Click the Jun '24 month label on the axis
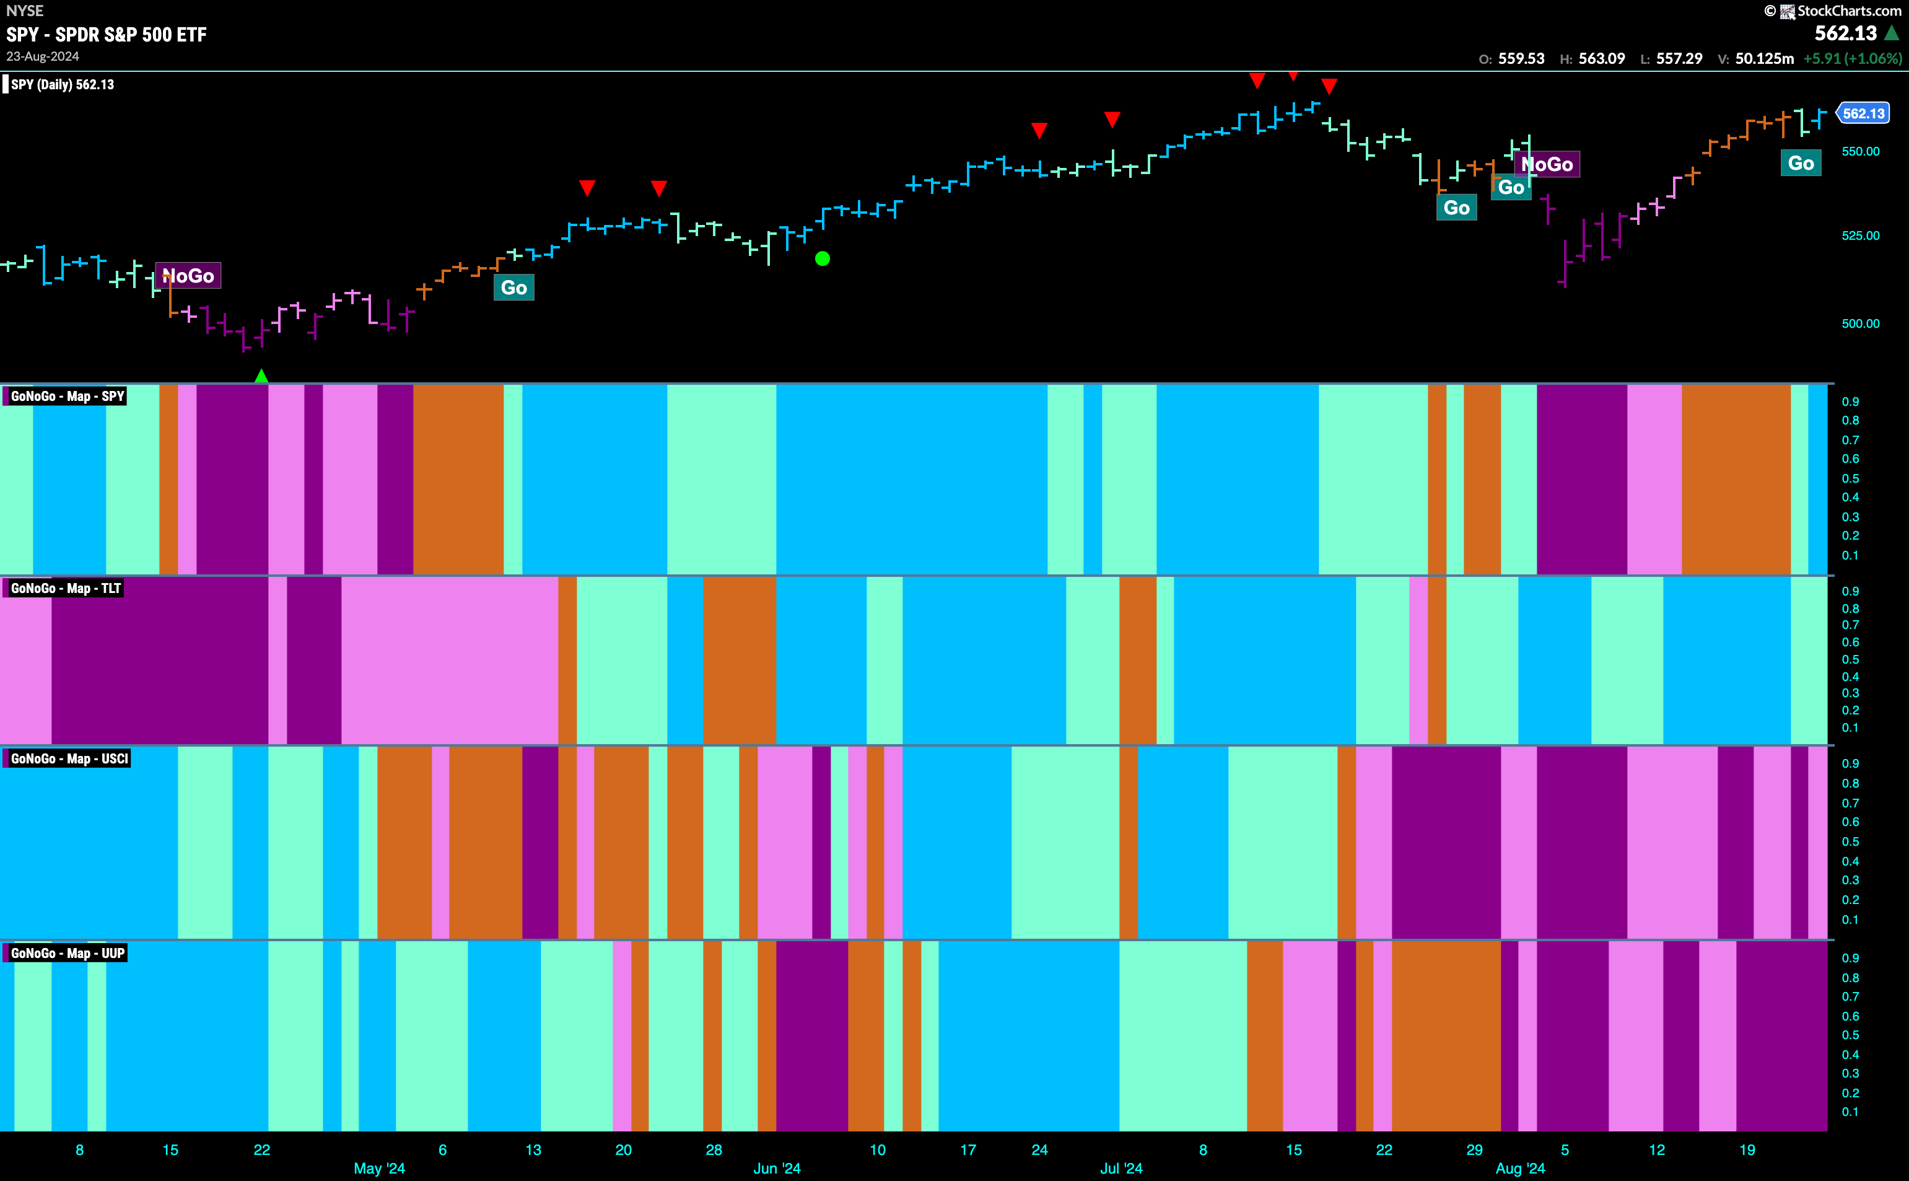 [777, 1169]
